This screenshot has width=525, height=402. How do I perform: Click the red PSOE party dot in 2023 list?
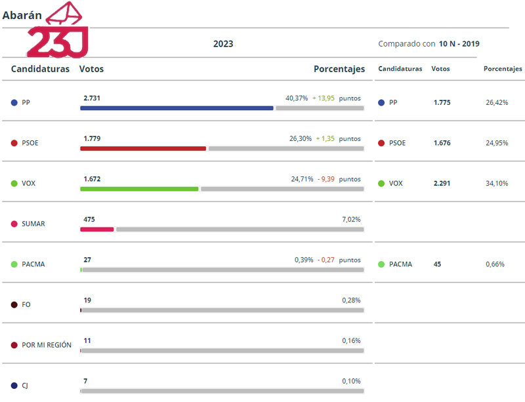click(14, 143)
